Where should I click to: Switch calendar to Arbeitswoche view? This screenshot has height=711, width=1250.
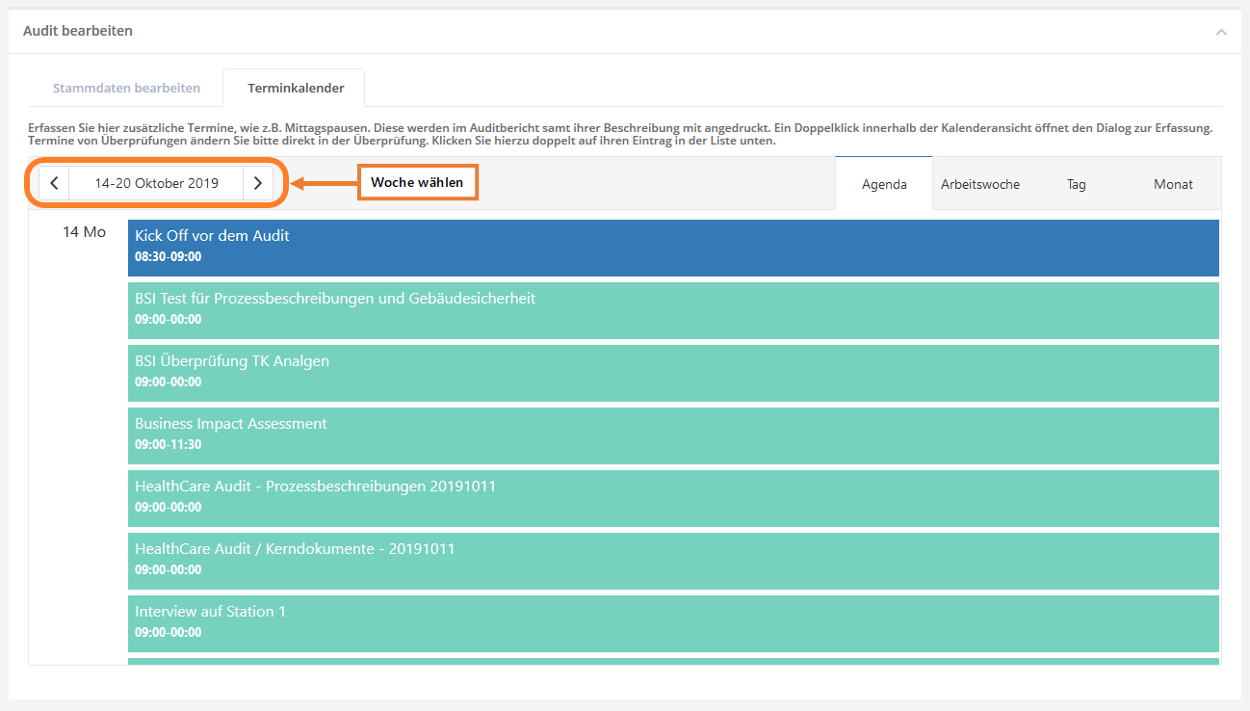click(x=979, y=184)
